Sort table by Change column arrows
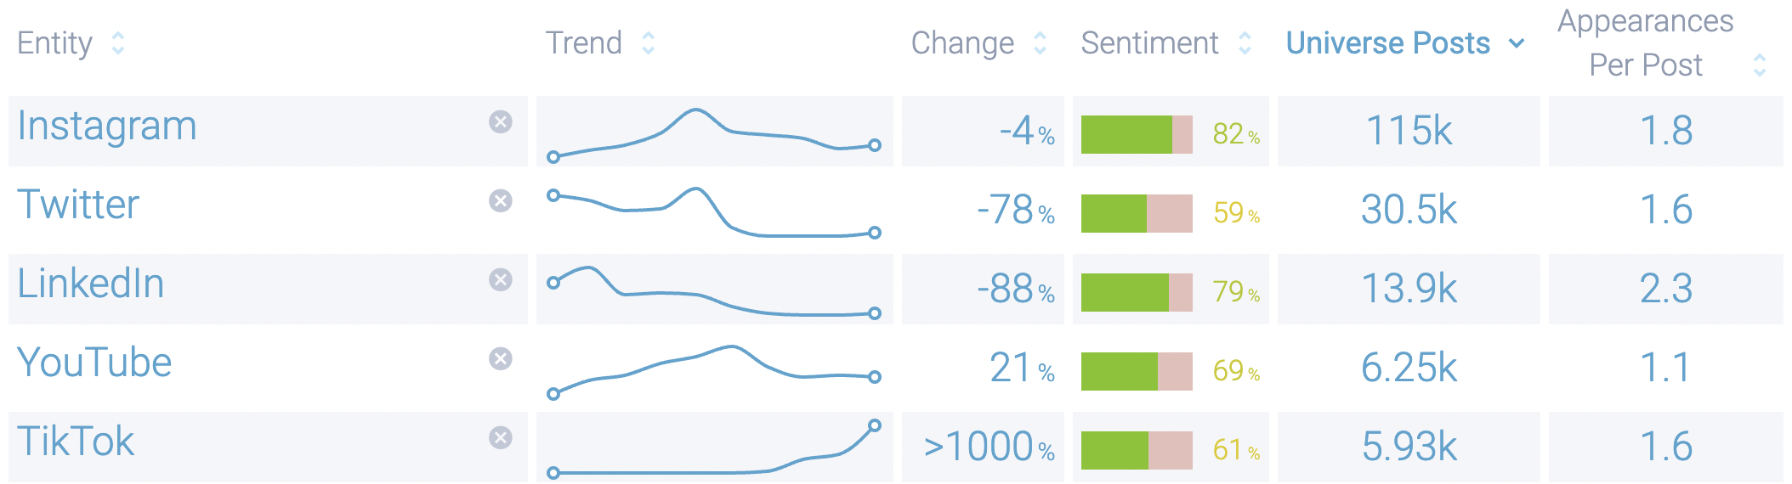The height and width of the screenshot is (484, 1792). 1040,43
